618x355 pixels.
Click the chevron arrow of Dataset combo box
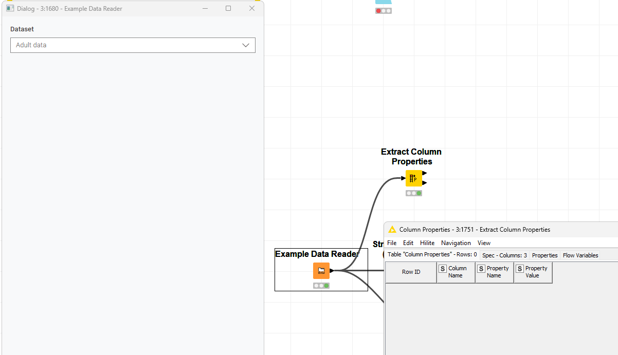click(x=245, y=45)
